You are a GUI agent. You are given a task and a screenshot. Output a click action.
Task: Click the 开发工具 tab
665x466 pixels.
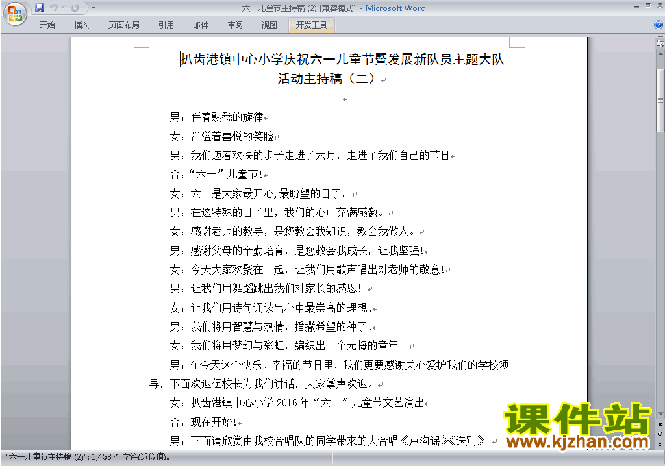(x=311, y=25)
